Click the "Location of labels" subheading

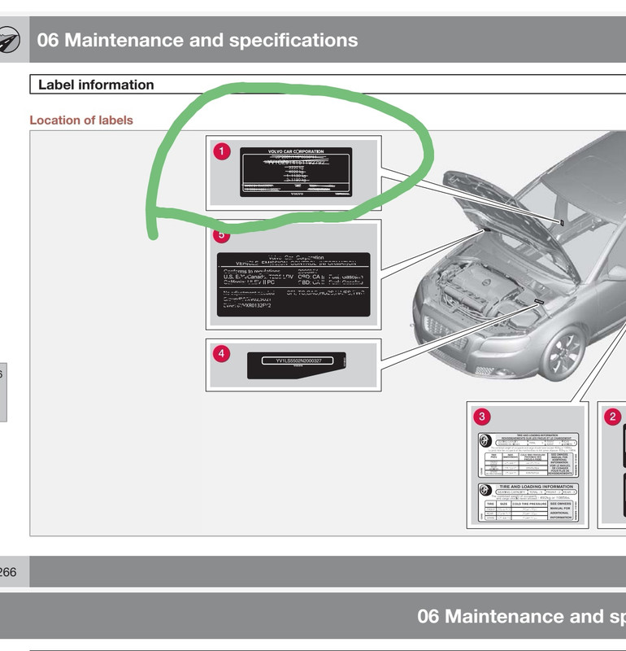coord(81,120)
